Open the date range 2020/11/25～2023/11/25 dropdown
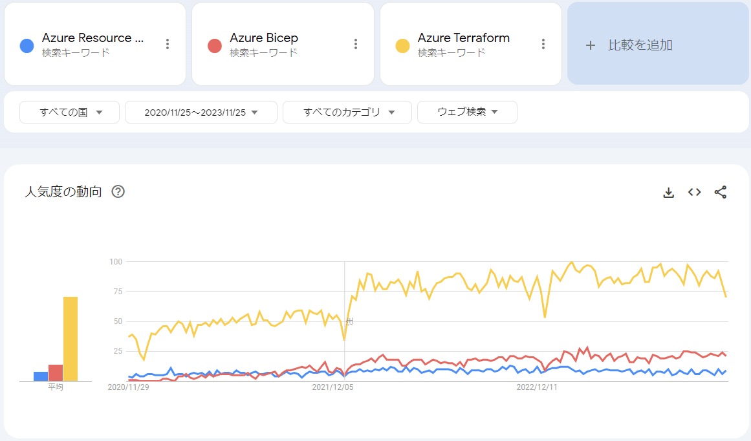751x441 pixels. pyautogui.click(x=201, y=112)
